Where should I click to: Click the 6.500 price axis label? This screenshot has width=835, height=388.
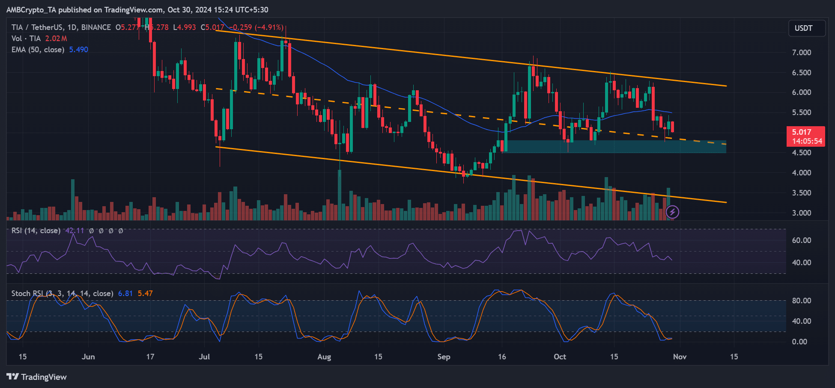(x=802, y=73)
